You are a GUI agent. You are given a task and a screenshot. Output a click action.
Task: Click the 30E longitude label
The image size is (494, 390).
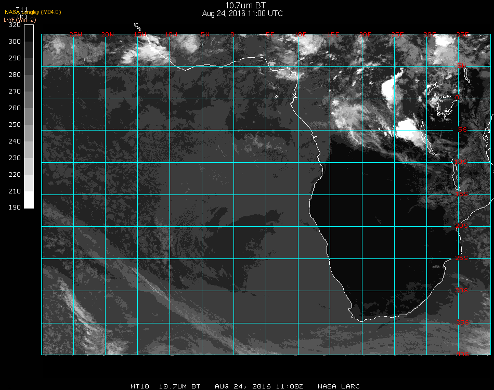coord(430,34)
